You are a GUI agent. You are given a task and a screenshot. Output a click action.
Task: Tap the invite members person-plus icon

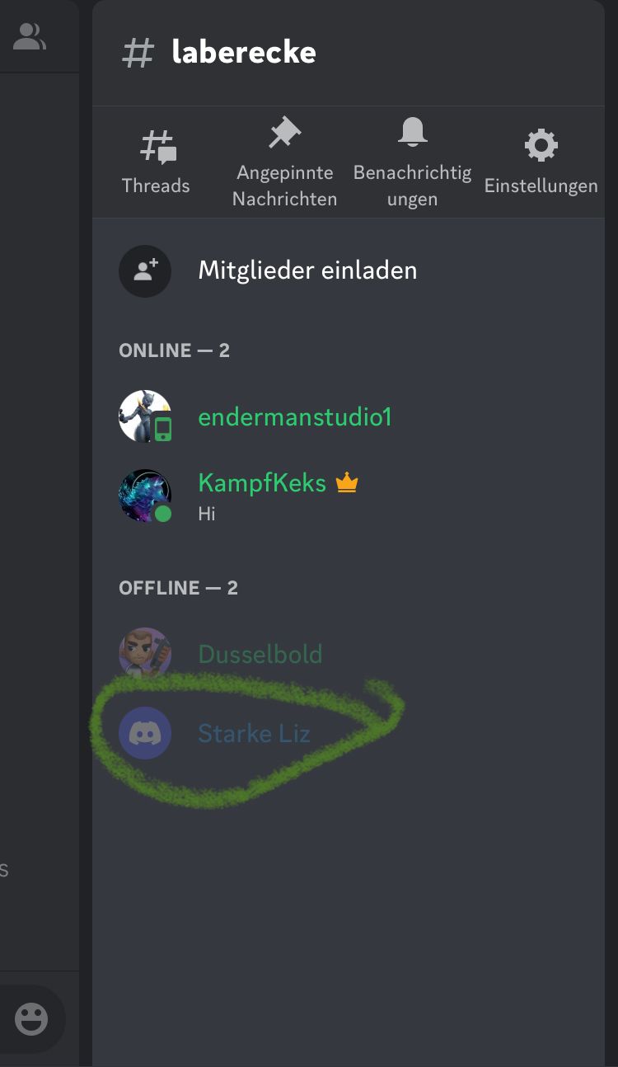[145, 270]
